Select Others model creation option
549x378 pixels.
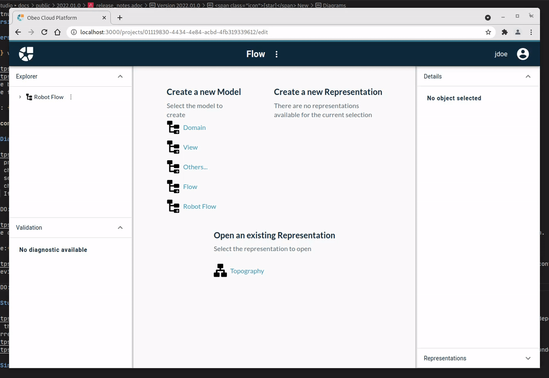[195, 167]
